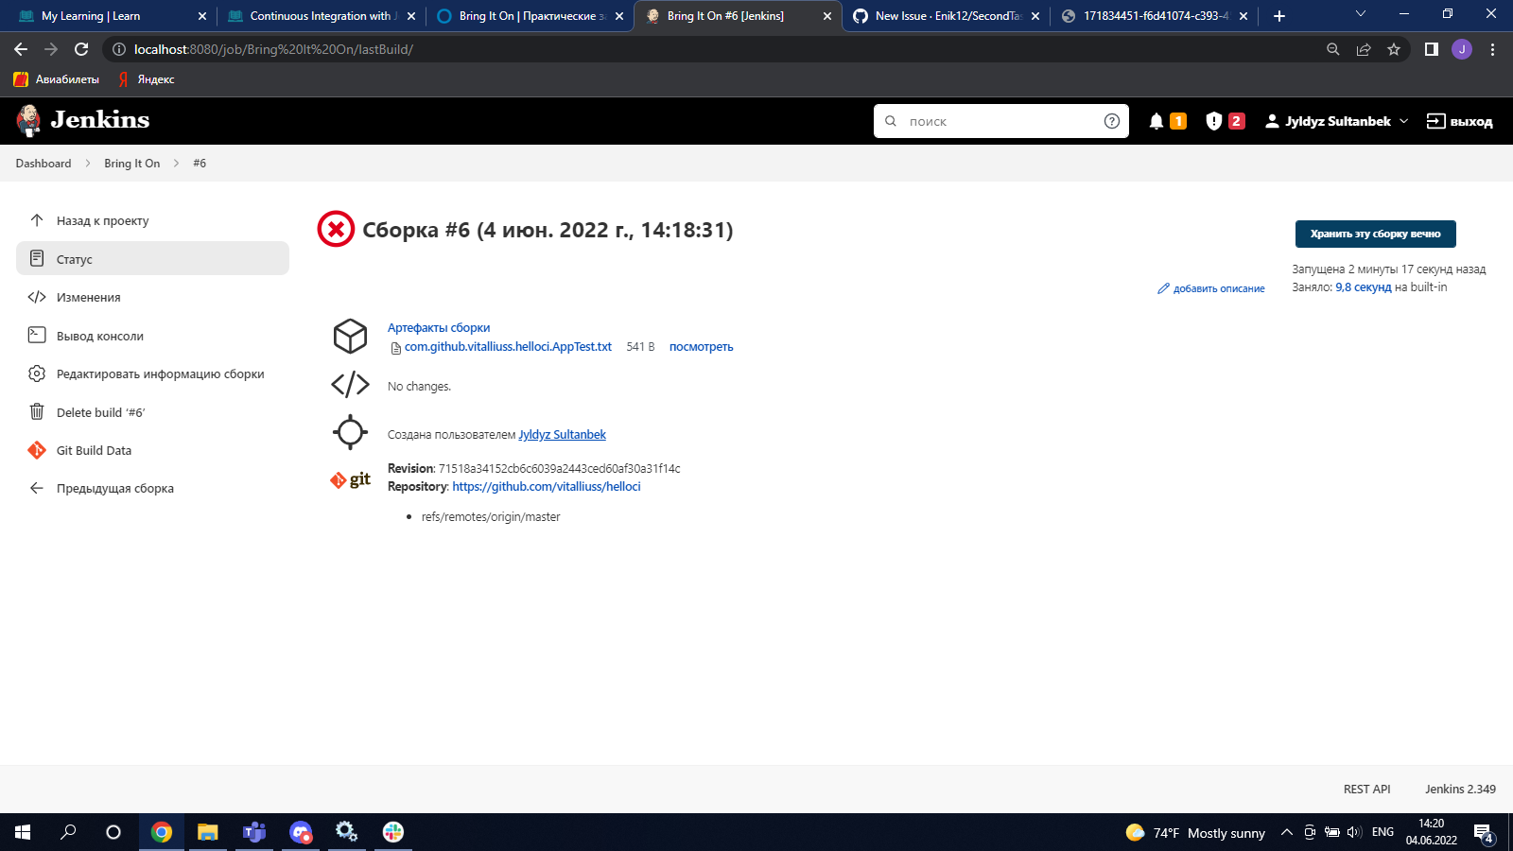This screenshot has height=851, width=1513.
Task: Open the Артефакты сборки link
Action: [x=439, y=328]
